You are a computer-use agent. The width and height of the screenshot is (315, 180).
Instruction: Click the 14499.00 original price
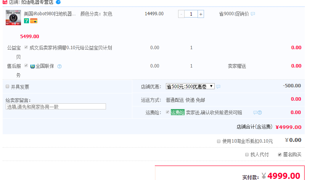point(154,14)
